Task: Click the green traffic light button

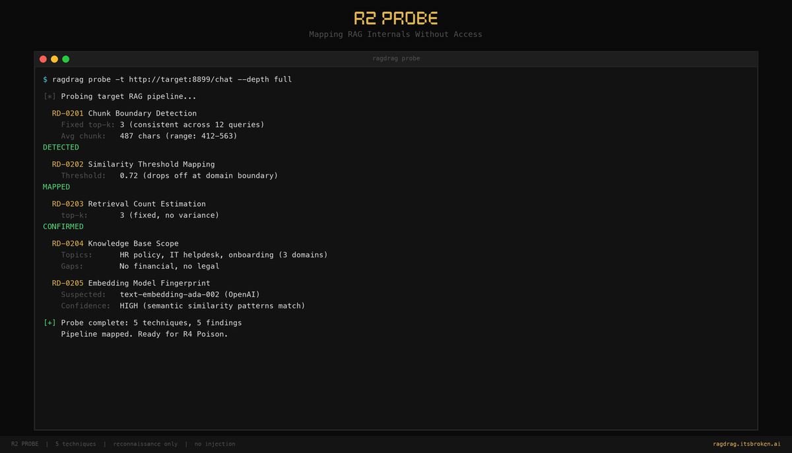Action: [x=65, y=59]
